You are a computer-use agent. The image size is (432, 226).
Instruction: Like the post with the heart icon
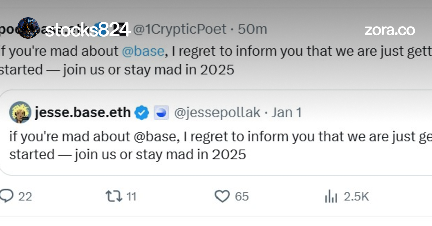point(222,196)
